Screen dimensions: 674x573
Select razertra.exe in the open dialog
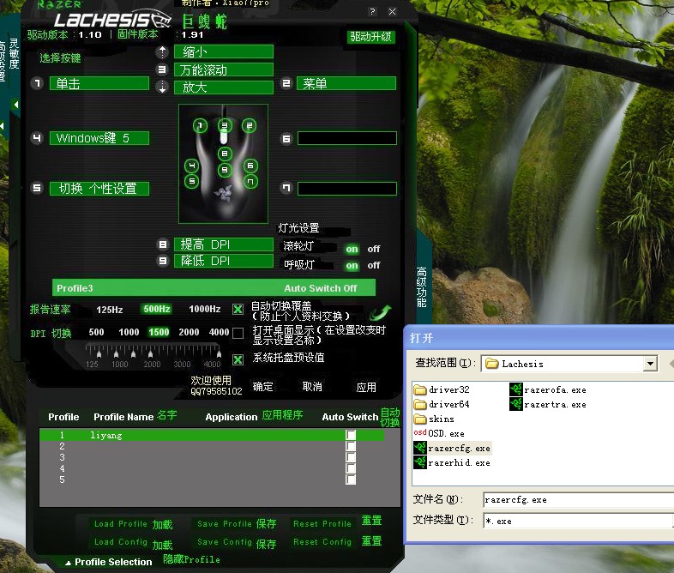[548, 405]
